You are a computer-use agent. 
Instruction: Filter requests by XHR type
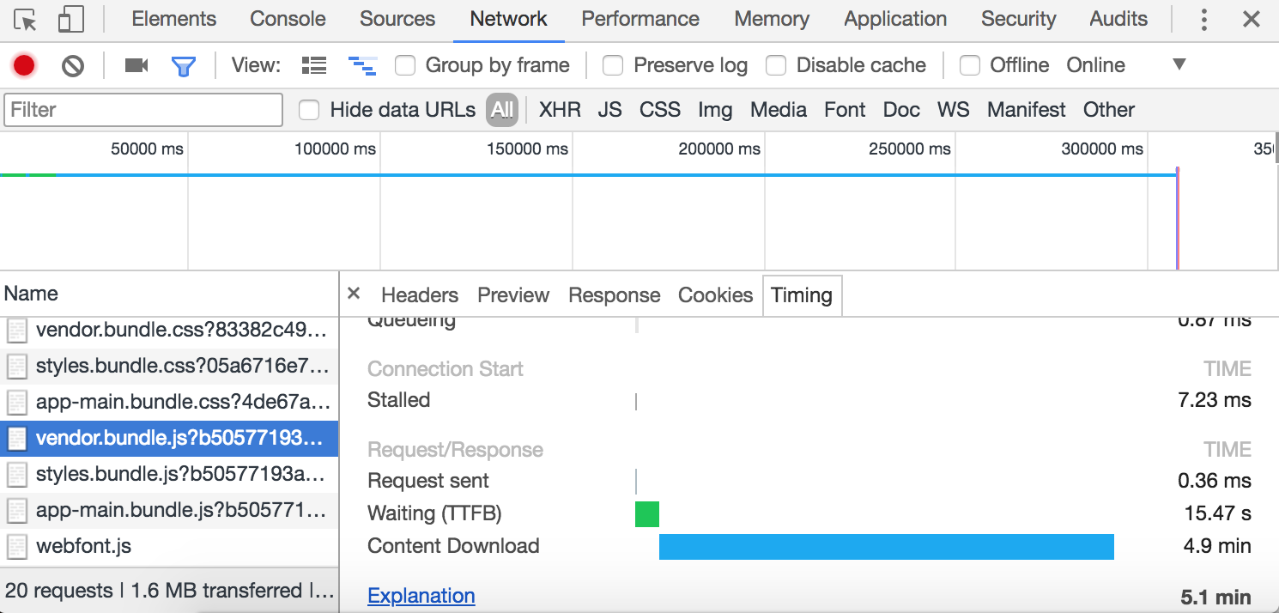[559, 109]
